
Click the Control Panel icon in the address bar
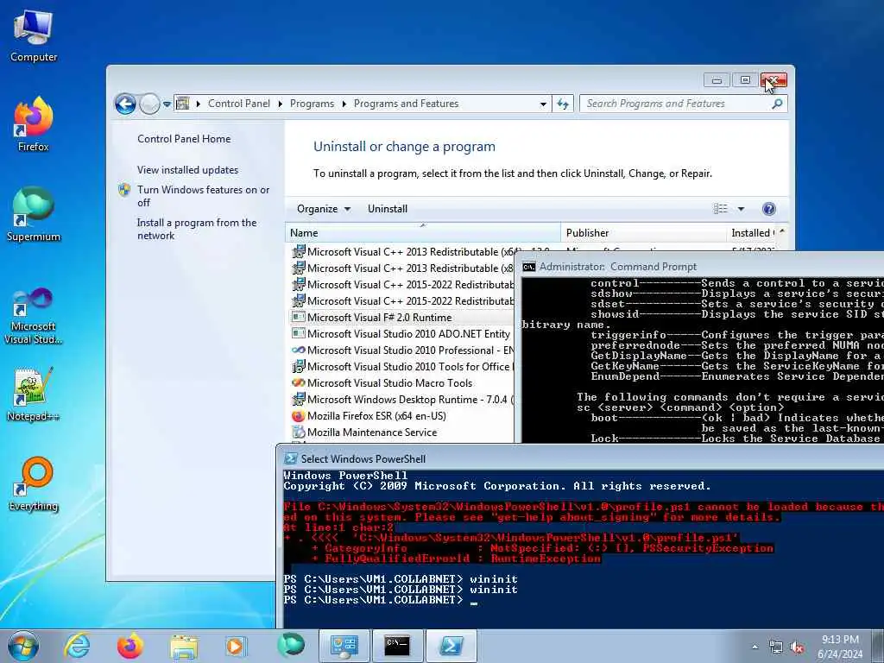pyautogui.click(x=183, y=104)
